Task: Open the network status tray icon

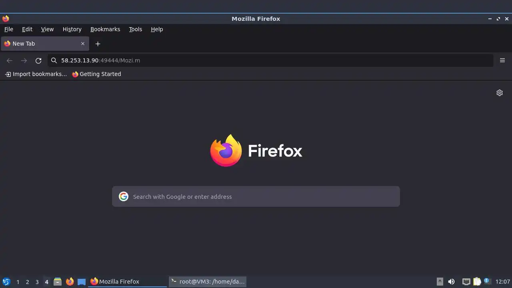Action: click(466, 282)
